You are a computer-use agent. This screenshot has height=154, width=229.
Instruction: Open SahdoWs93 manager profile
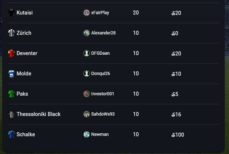pyautogui.click(x=103, y=114)
